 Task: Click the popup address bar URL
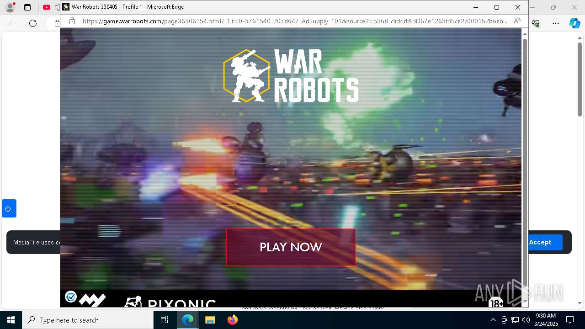[295, 21]
